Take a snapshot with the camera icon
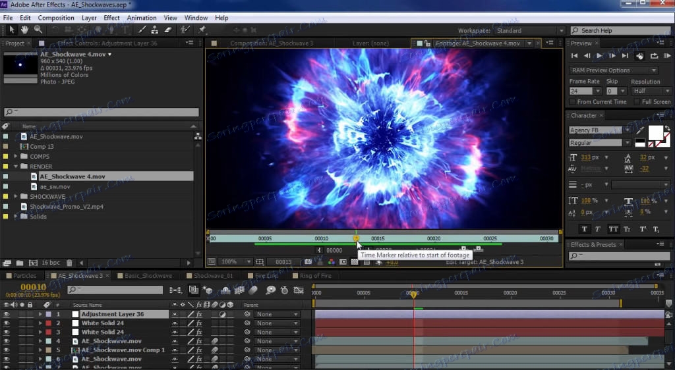This screenshot has width=675, height=370. [x=308, y=261]
